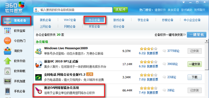This screenshot has width=209, height=98.
Task: Click the 全时电话 网络会议专业版V1.2 title
Action: (x=65, y=75)
